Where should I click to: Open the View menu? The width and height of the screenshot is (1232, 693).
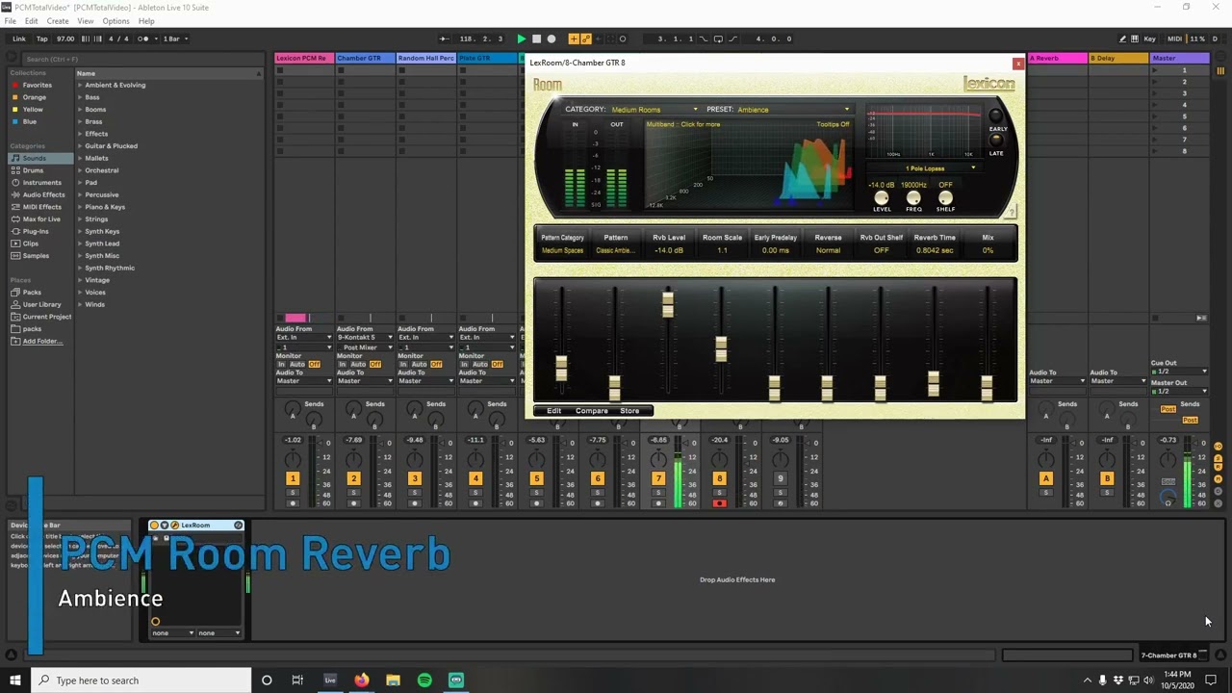pos(86,21)
